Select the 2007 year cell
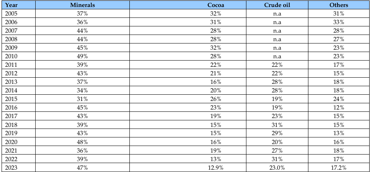 (12, 31)
